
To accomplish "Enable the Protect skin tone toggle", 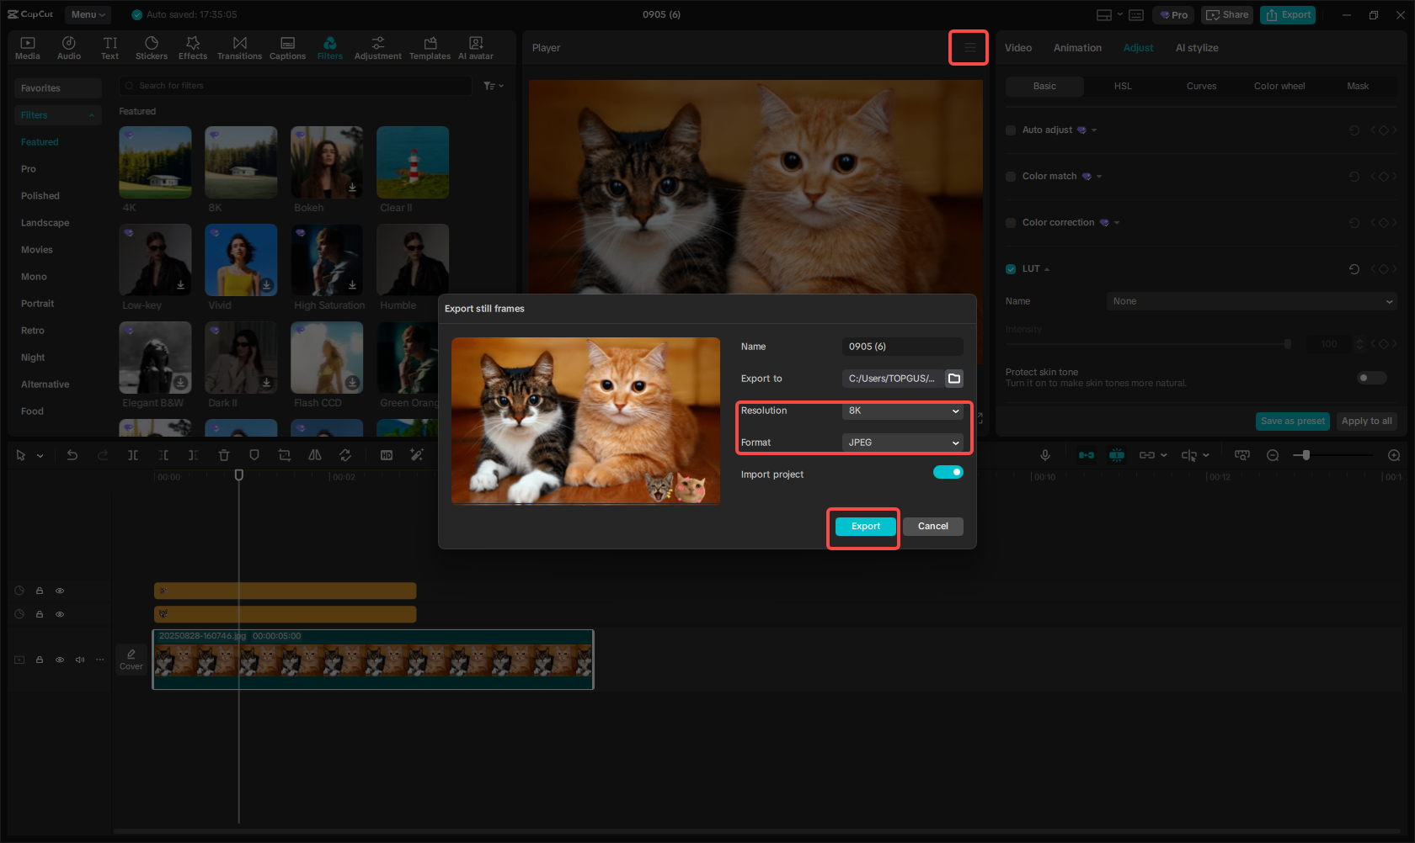I will [1370, 378].
